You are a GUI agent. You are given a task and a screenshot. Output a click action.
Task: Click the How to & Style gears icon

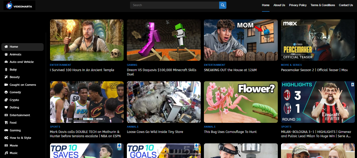[x=6, y=138]
